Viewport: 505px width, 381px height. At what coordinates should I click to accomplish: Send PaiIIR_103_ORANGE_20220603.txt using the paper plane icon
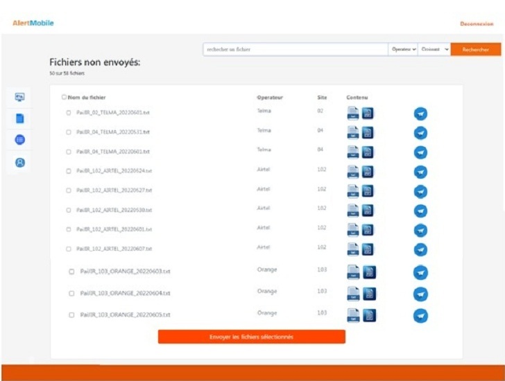(x=420, y=273)
